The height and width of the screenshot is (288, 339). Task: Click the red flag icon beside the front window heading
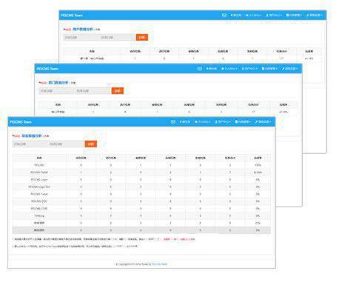point(13,135)
